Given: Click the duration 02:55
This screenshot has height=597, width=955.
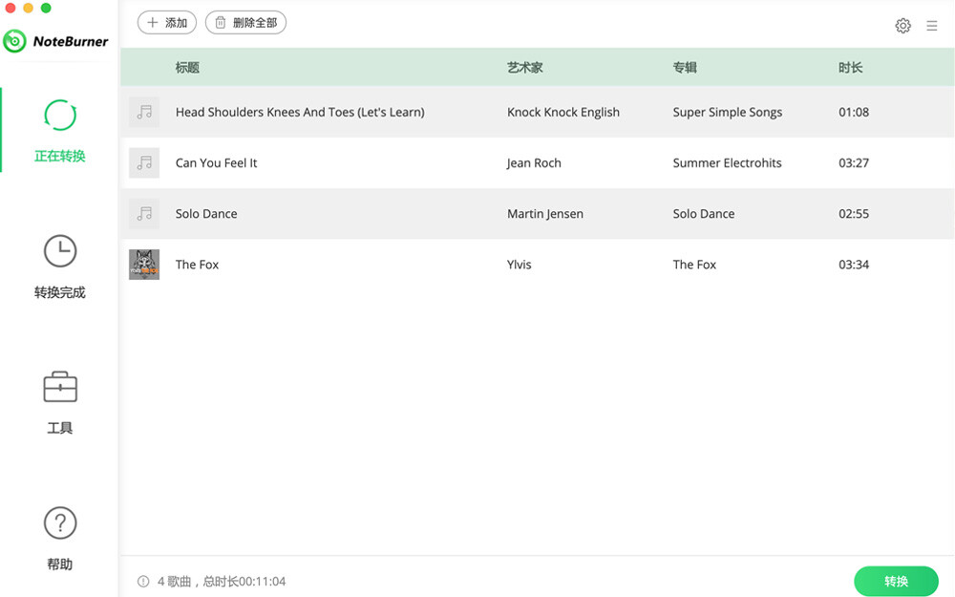Looking at the screenshot, I should click(854, 214).
